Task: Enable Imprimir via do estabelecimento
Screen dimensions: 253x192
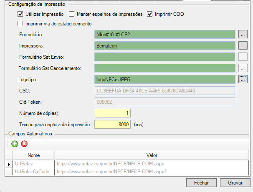Action: tap(21, 24)
